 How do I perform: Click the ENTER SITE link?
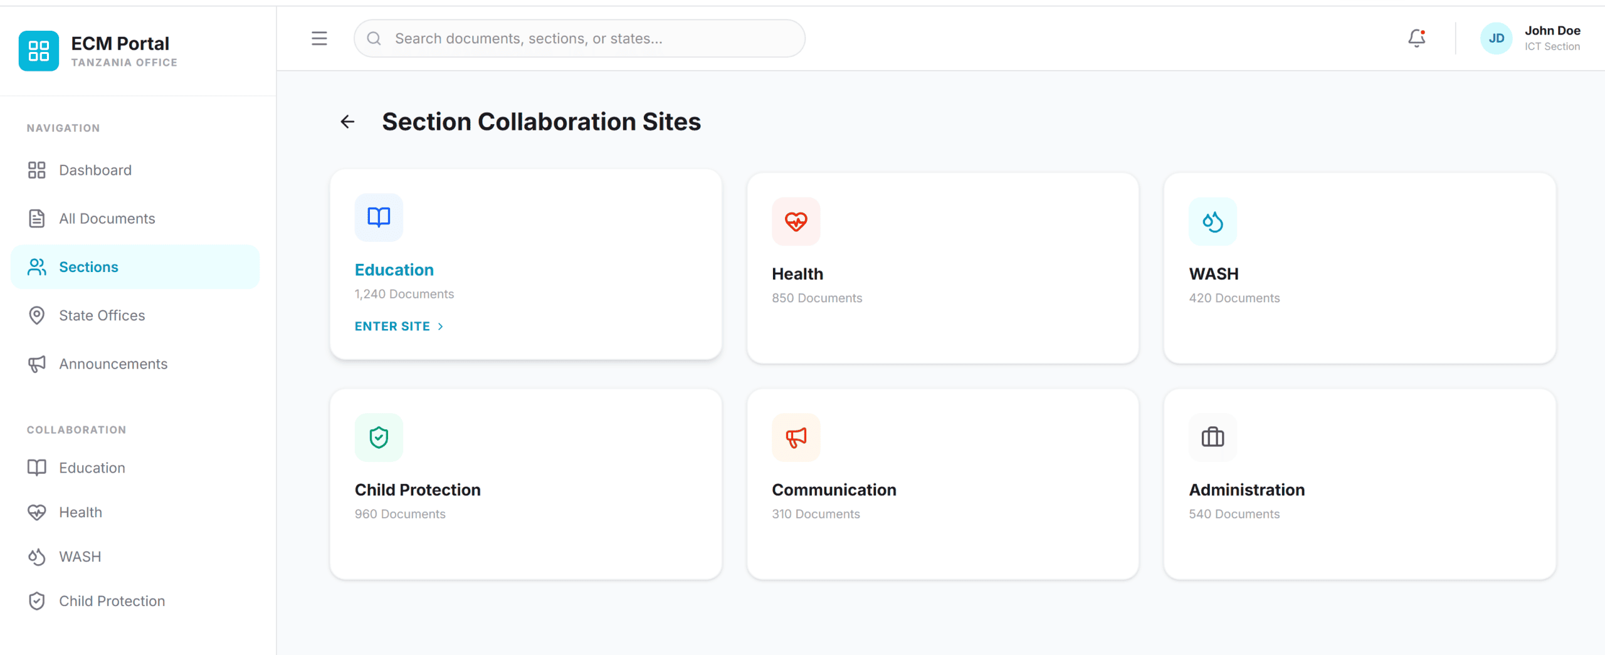392,327
